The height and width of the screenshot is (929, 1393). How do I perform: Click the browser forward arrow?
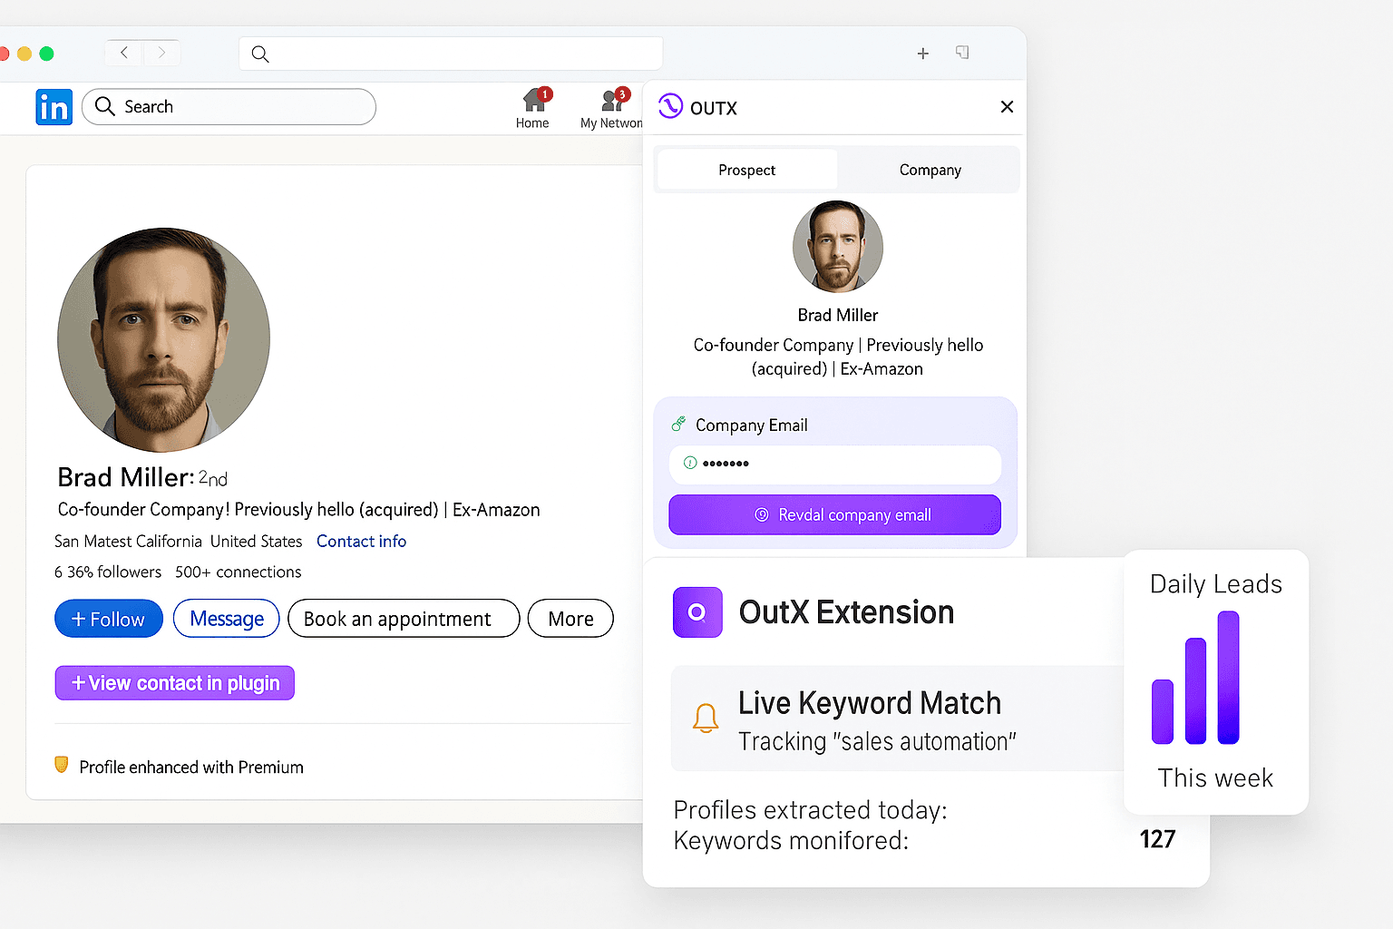click(x=161, y=53)
